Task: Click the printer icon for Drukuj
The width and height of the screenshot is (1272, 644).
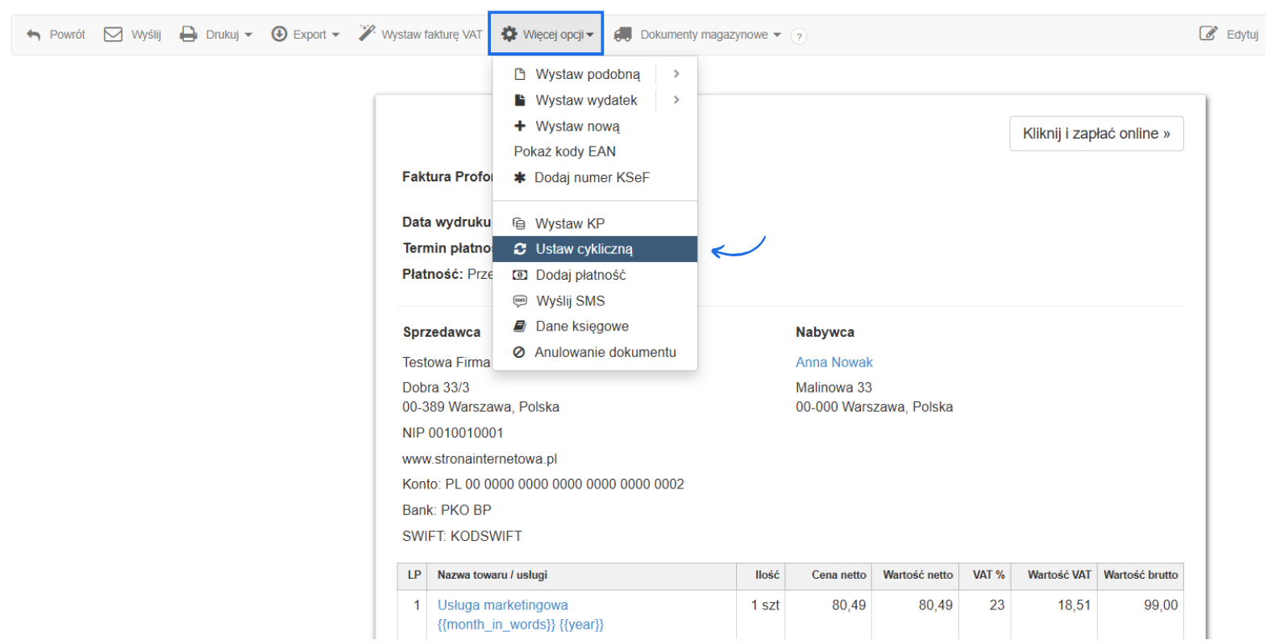Action: point(188,34)
